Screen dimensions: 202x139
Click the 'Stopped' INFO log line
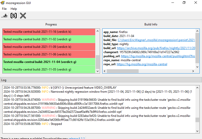[33, 124]
